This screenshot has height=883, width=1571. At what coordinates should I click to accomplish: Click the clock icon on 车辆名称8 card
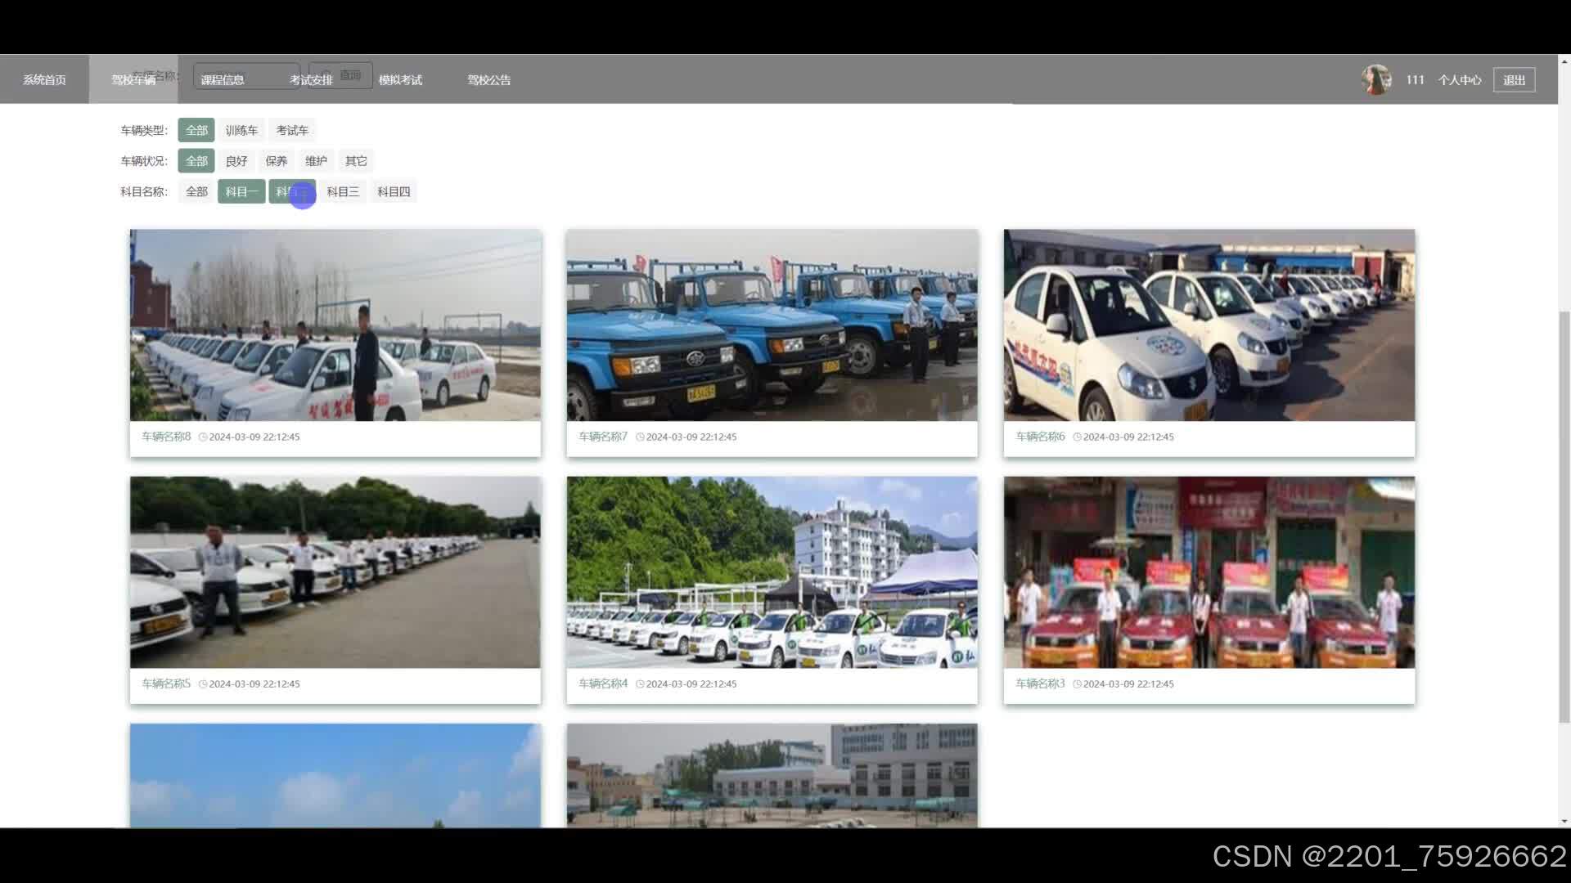[x=203, y=437]
